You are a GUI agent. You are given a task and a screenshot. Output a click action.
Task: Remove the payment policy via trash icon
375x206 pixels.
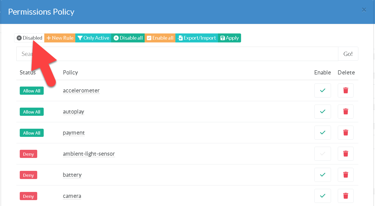coord(345,133)
